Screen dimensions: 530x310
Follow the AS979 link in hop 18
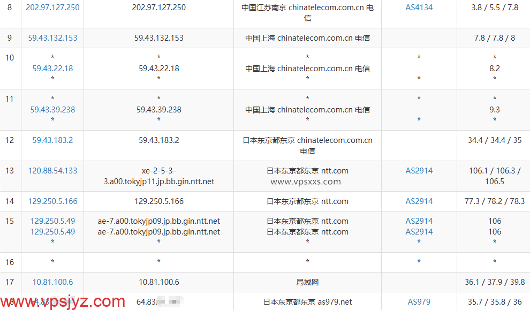click(x=419, y=301)
